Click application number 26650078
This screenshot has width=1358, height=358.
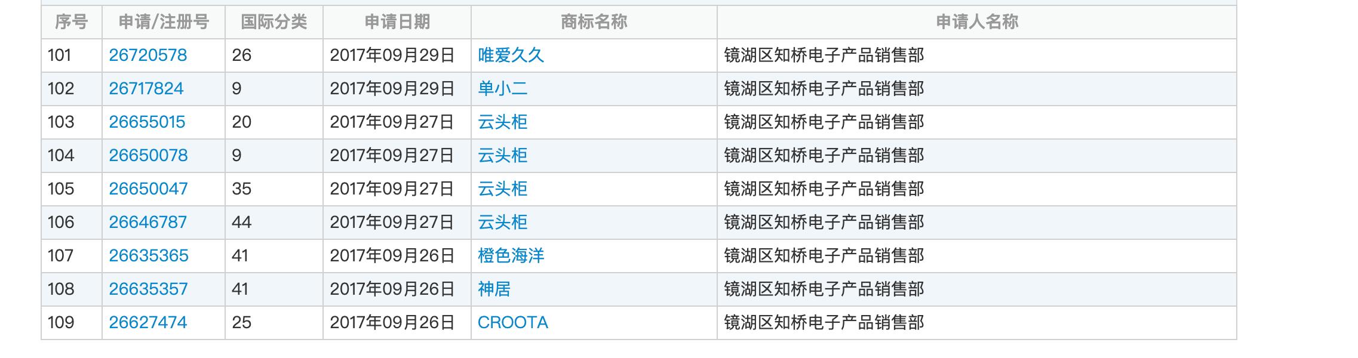[x=148, y=156]
